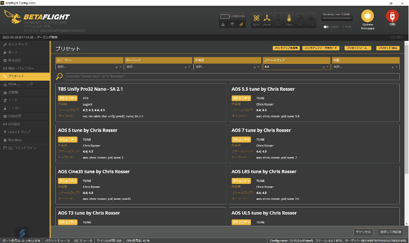Screen dimensions: 409x243
Task: Open the OSD設定 tab
Action: [x=25, y=116]
